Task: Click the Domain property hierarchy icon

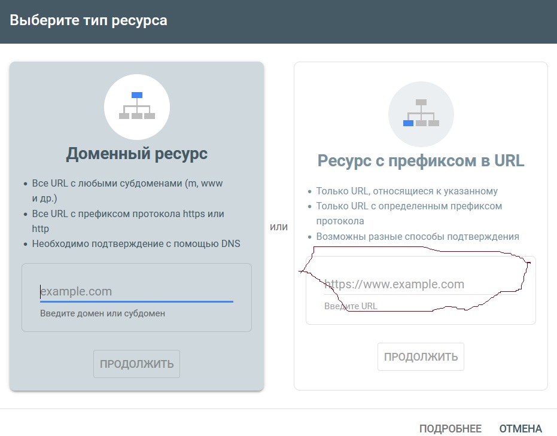Action: [x=136, y=106]
